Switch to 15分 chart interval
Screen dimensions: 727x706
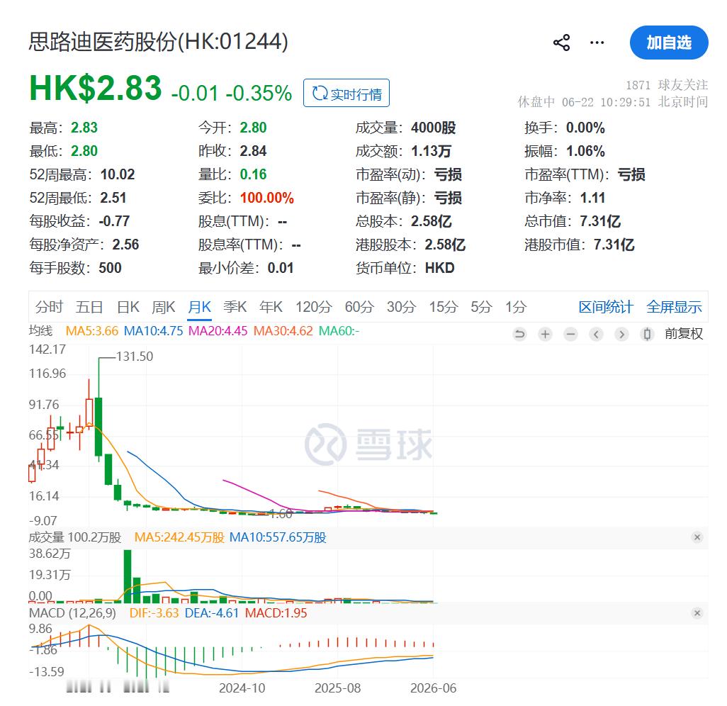pos(444,307)
